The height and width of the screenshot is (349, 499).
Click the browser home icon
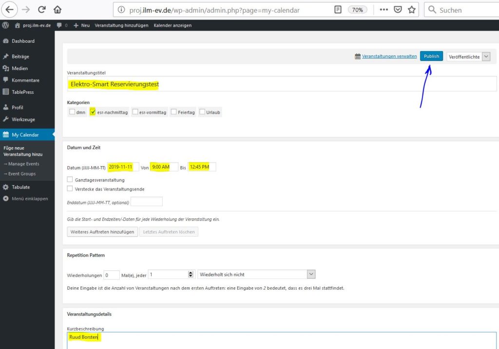58,9
